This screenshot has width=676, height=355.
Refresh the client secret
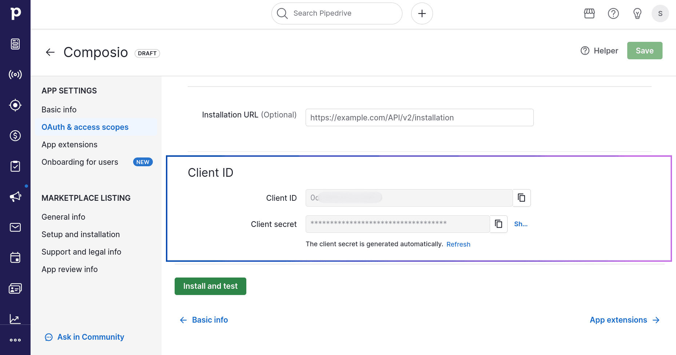458,244
